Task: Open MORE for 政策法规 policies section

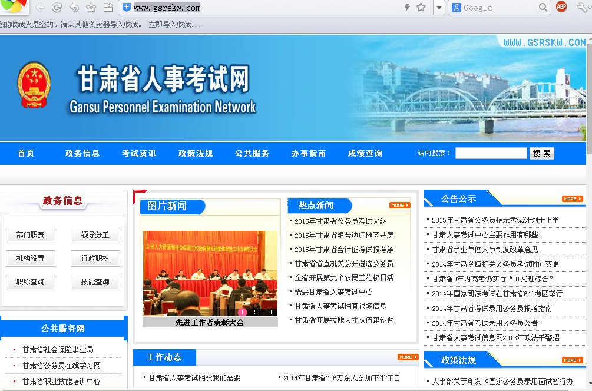Action: point(571,360)
